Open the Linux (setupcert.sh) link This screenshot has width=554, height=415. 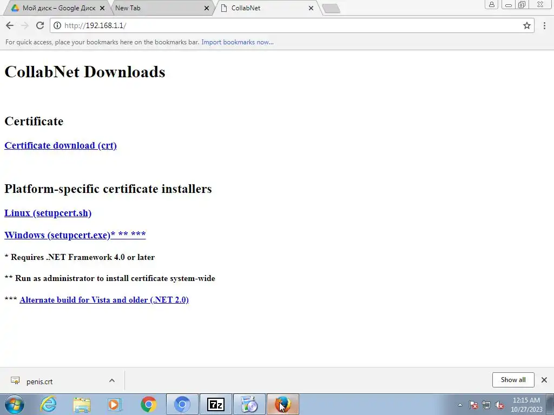tap(48, 213)
